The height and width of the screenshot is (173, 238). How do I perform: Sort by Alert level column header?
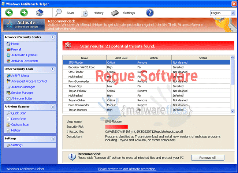(121, 58)
